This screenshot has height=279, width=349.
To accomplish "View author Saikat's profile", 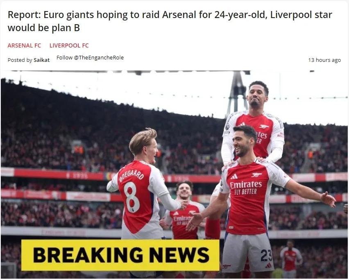I will point(42,60).
